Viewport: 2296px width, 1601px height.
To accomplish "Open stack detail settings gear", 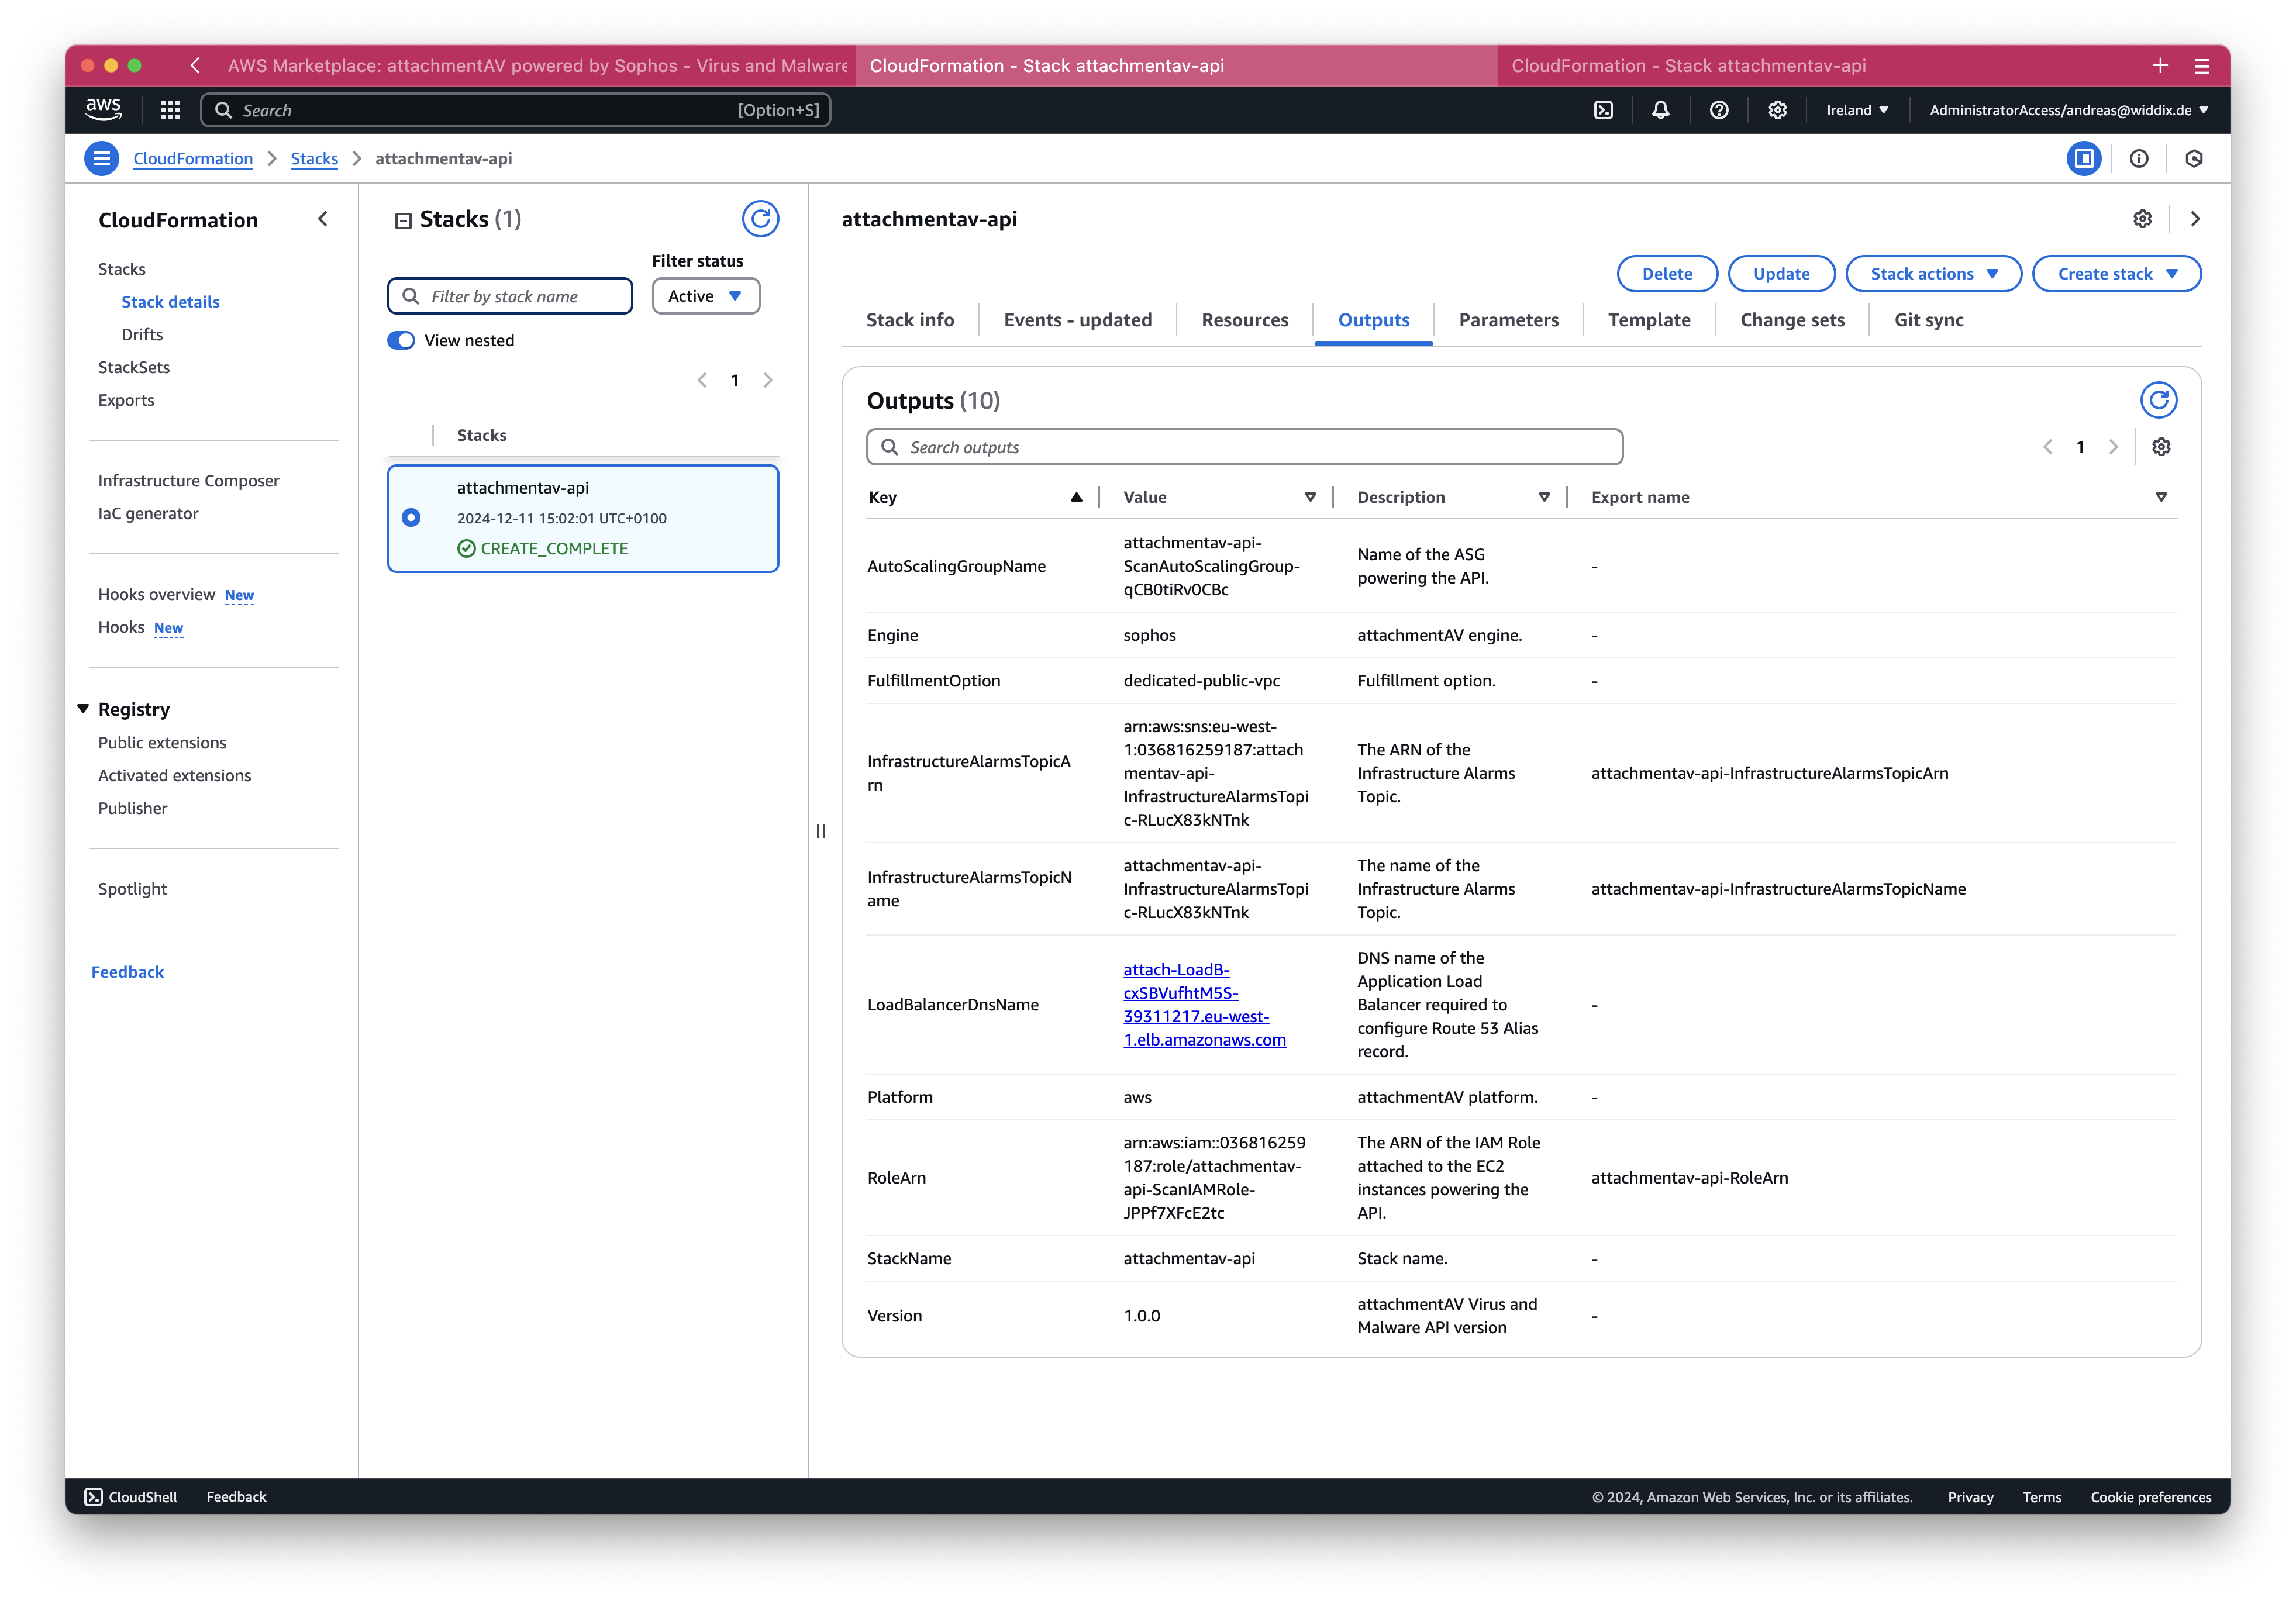I will [x=2142, y=219].
